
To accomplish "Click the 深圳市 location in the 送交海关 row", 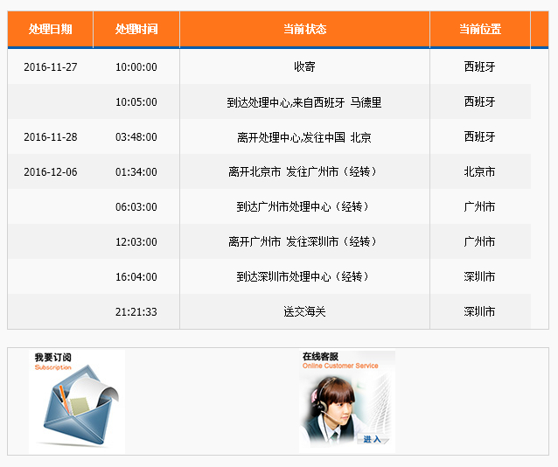I will [x=479, y=312].
